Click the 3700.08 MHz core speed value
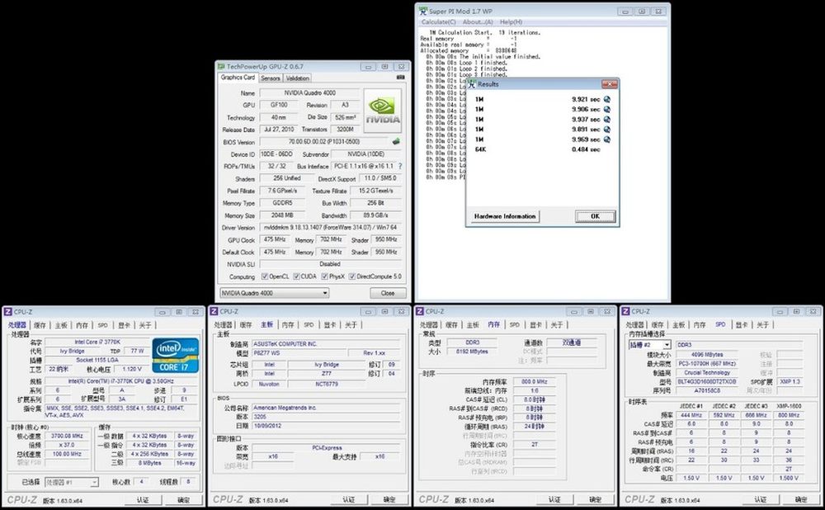Viewport: 825px width, 510px height. click(x=68, y=436)
